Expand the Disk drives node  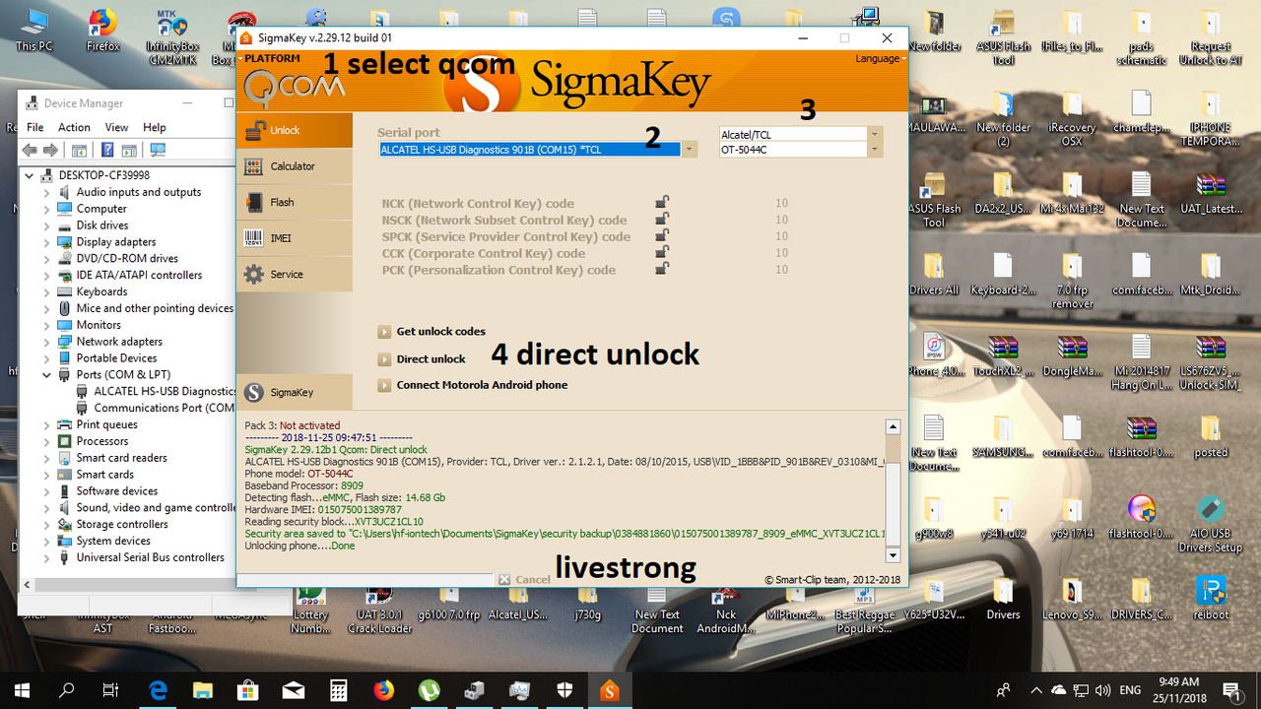pyautogui.click(x=46, y=226)
